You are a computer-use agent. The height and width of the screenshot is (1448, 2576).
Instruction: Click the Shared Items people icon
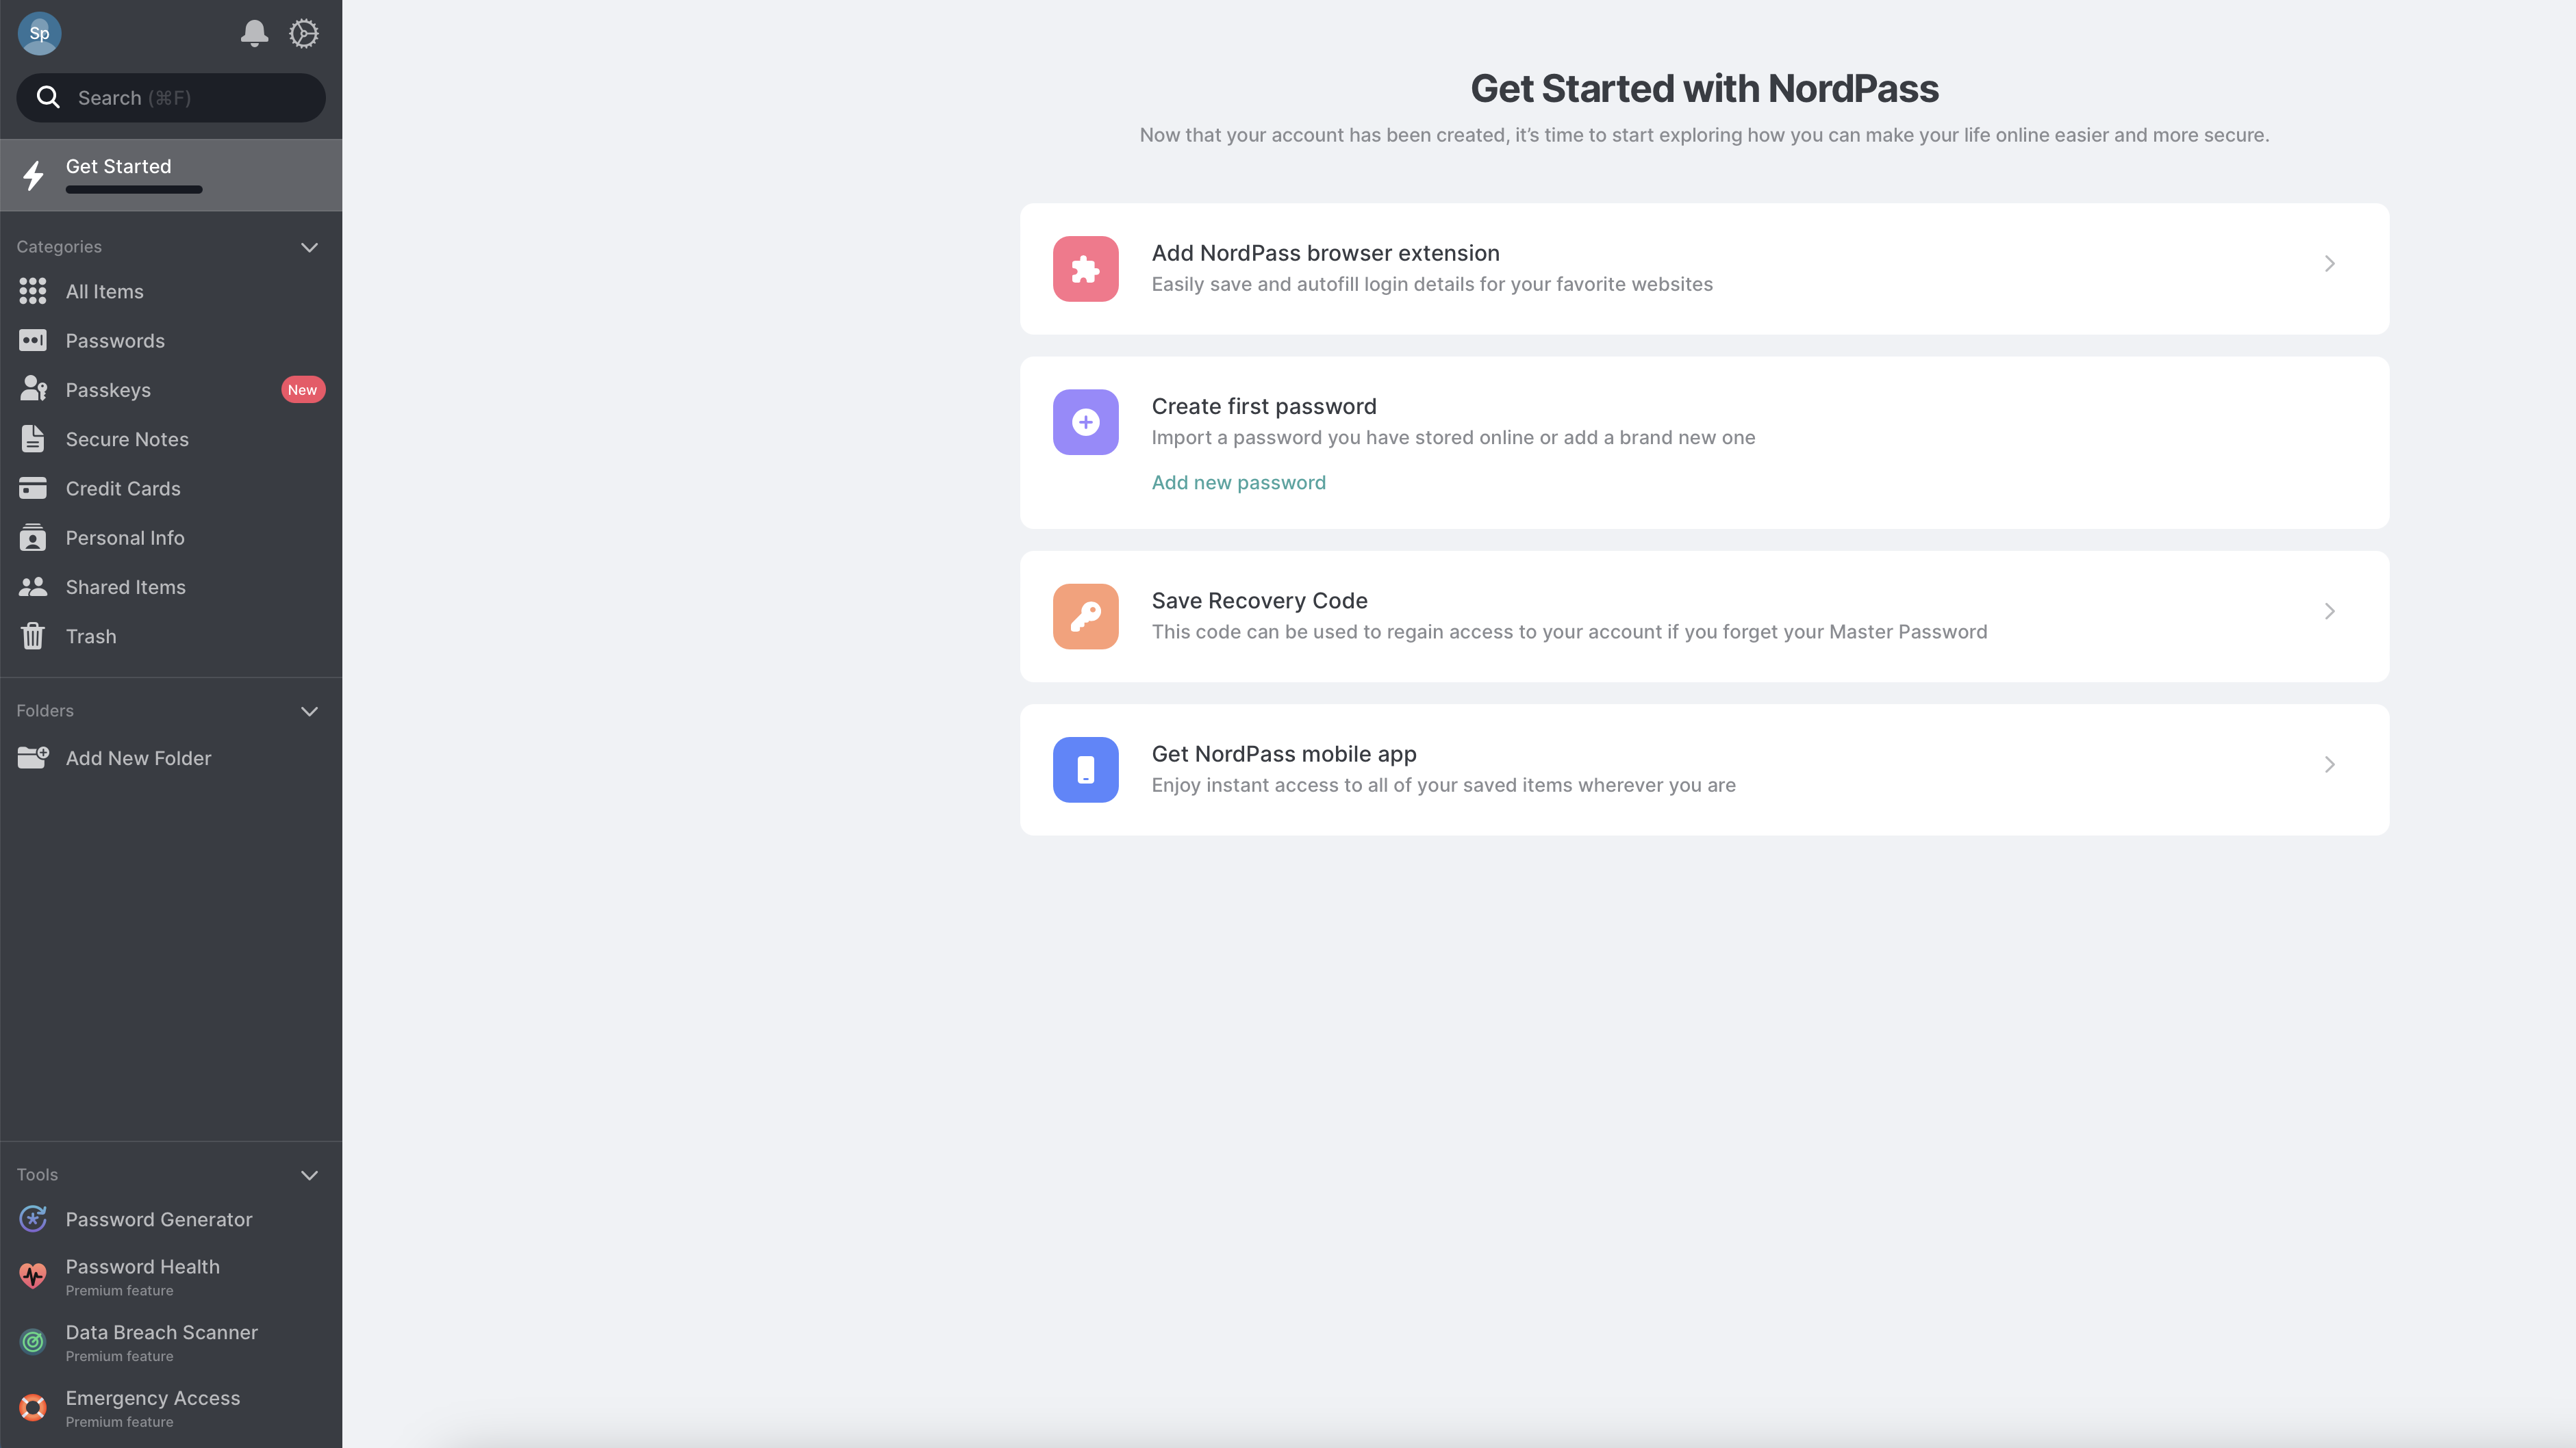[33, 586]
